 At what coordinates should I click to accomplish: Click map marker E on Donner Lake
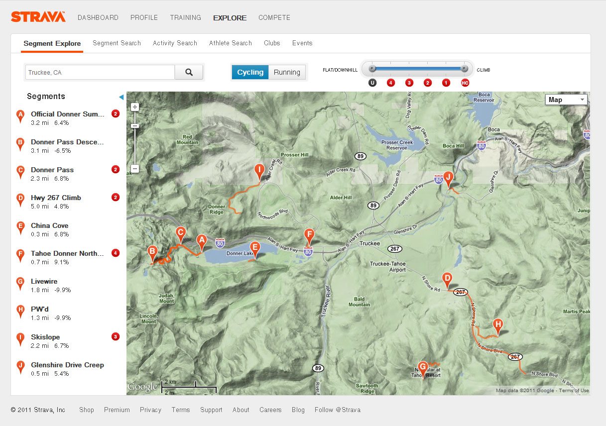tap(255, 250)
